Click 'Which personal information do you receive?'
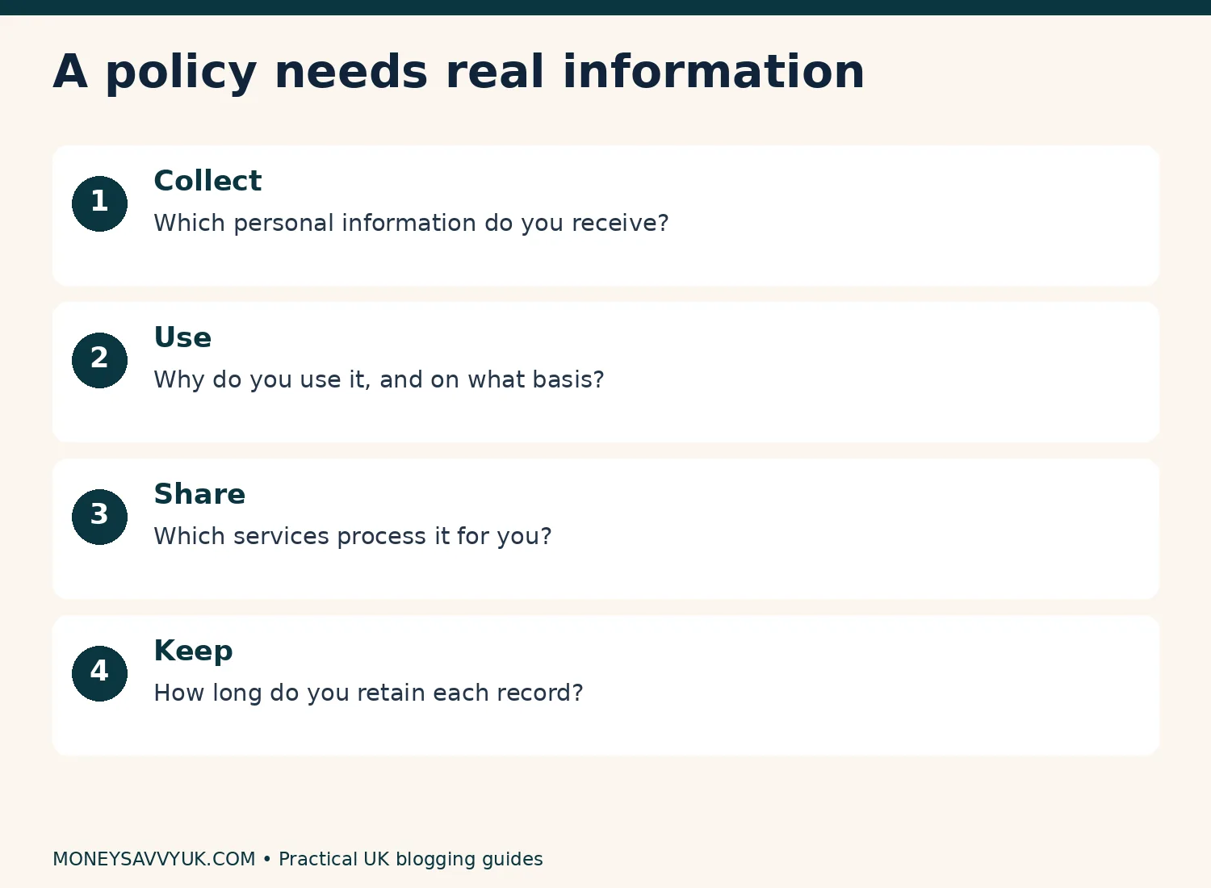The image size is (1211, 888). tap(411, 224)
